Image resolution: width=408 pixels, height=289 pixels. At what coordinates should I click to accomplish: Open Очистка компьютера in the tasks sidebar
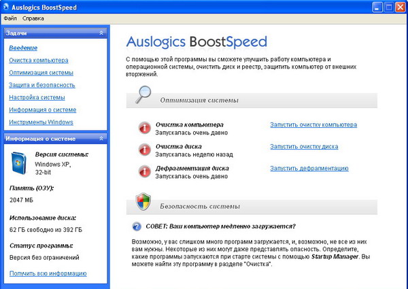click(39, 61)
